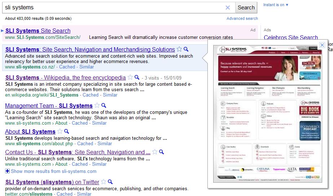The height and width of the screenshot is (196, 333).
Task: Open the 'Celebros Site Search' ad
Action: 291,37
